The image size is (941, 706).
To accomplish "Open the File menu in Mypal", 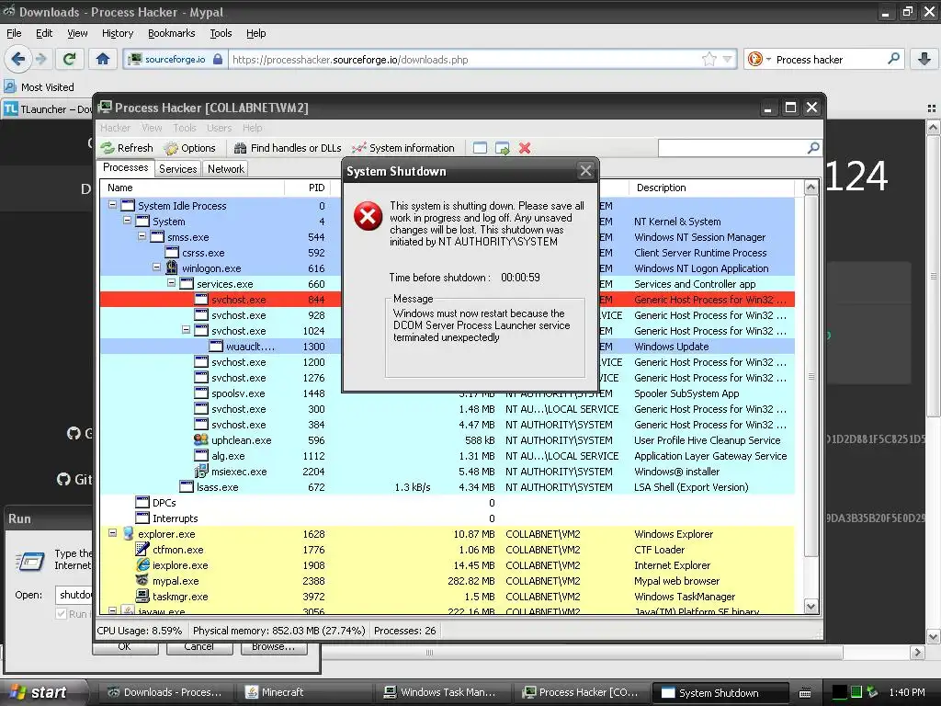I will 14,33.
